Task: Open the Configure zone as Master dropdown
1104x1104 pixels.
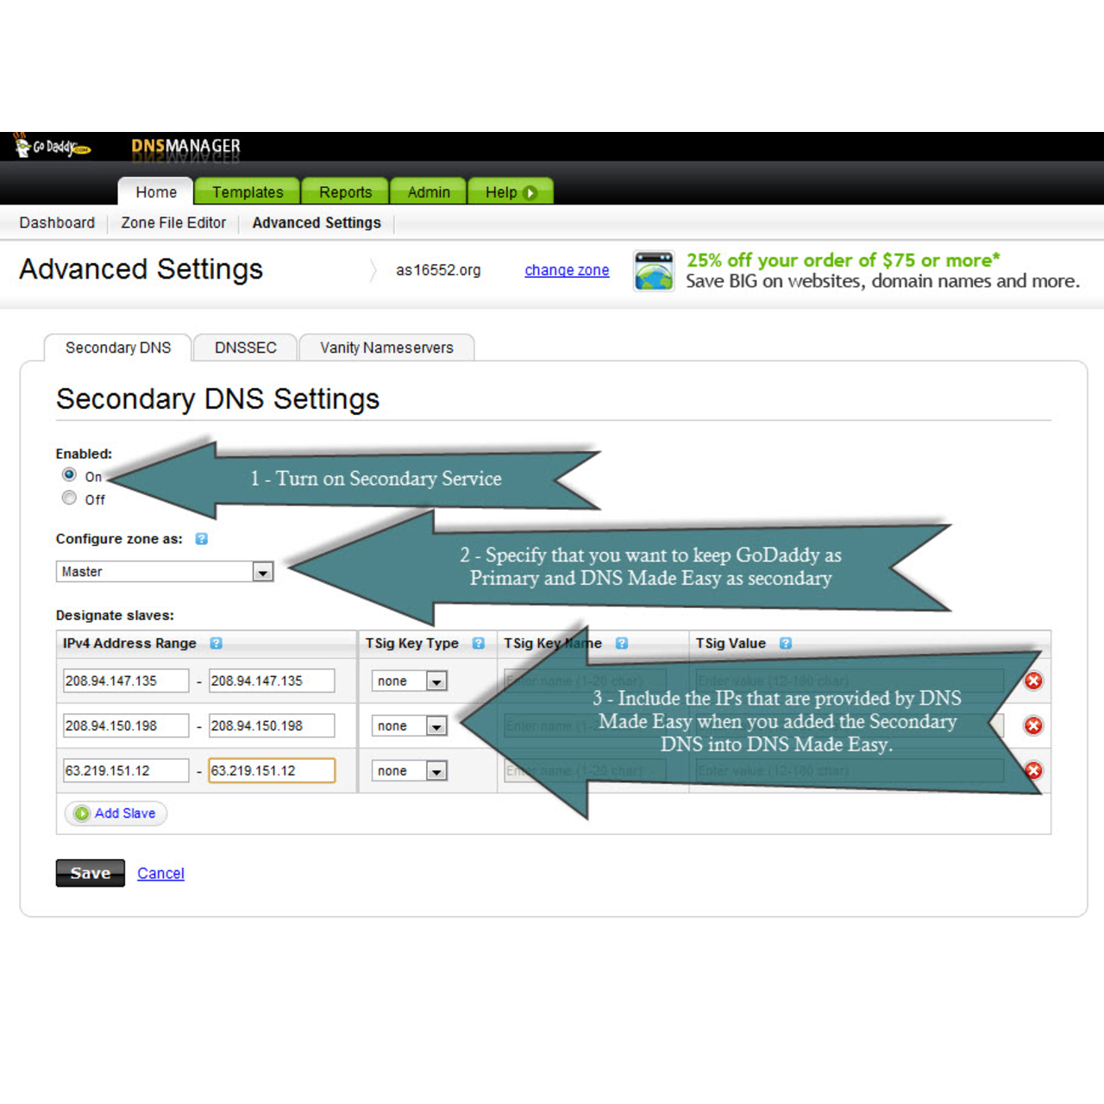Action: pyautogui.click(x=262, y=572)
